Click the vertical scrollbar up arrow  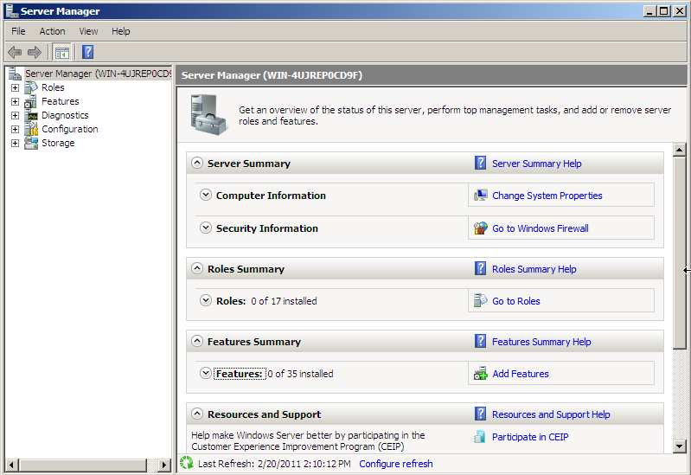[679, 150]
